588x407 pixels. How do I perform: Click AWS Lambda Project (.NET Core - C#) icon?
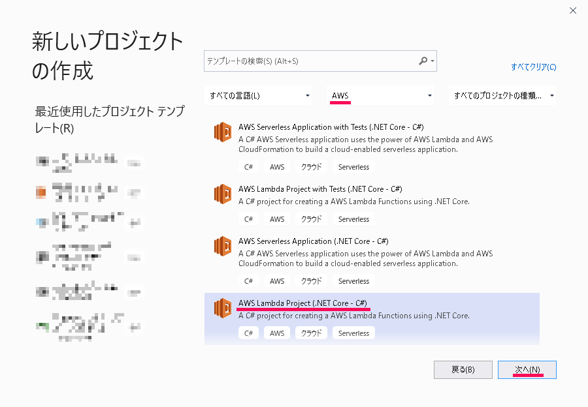tap(223, 308)
